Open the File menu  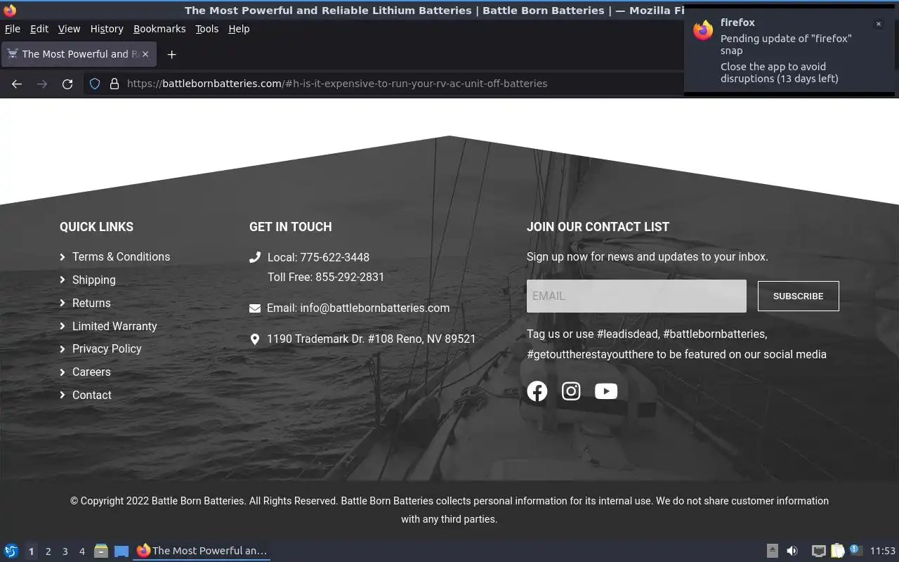pos(13,29)
